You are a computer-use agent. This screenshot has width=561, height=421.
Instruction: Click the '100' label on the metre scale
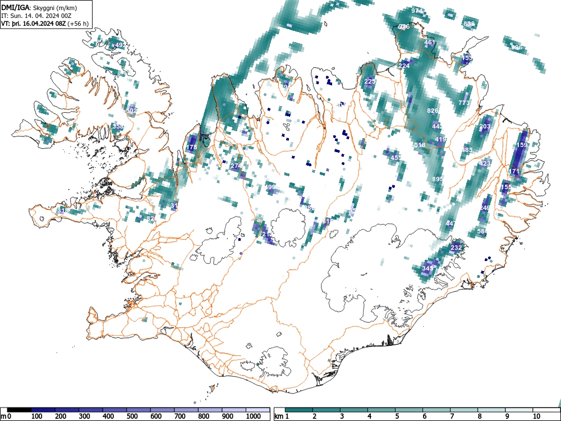37,417
